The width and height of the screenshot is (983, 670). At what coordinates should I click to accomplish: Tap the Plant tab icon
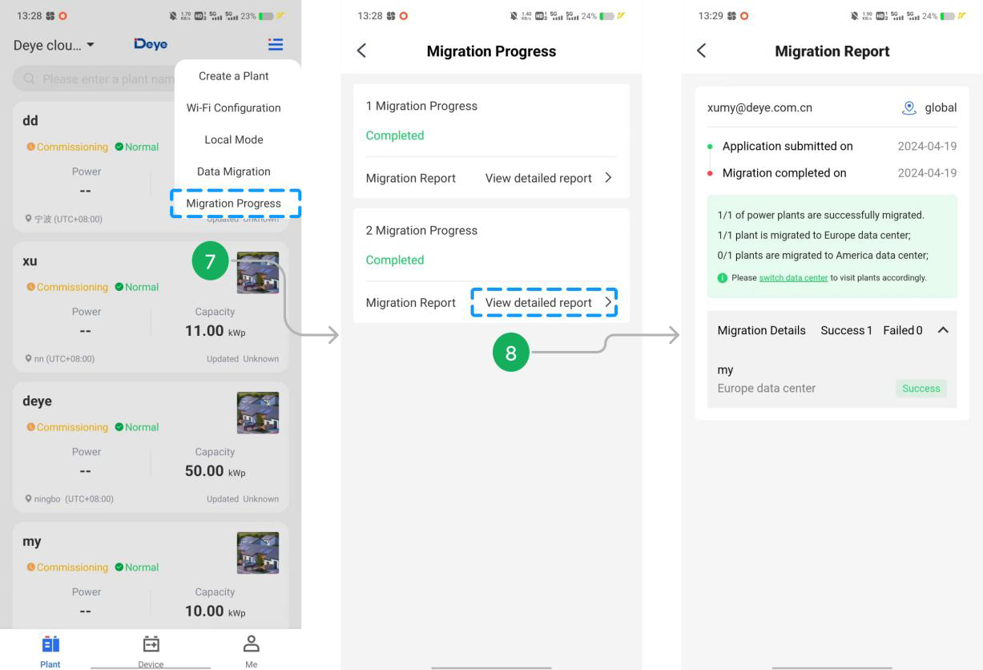click(x=50, y=645)
